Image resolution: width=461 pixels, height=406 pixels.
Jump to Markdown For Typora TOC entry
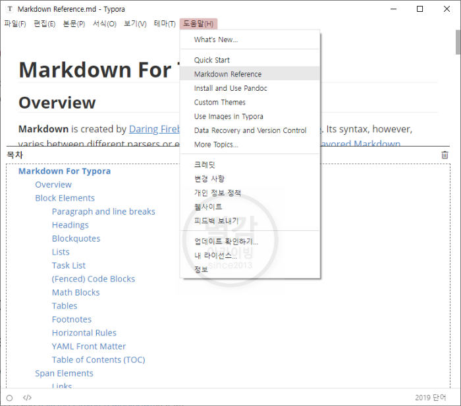(x=65, y=171)
